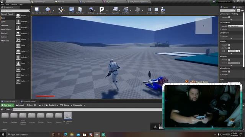Screen dimensions: 245x137
Task: Click the Cinematics clapperboard icon
Action: coord(126,10)
